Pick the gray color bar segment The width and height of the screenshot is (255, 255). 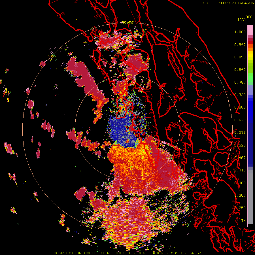[x=250, y=197]
